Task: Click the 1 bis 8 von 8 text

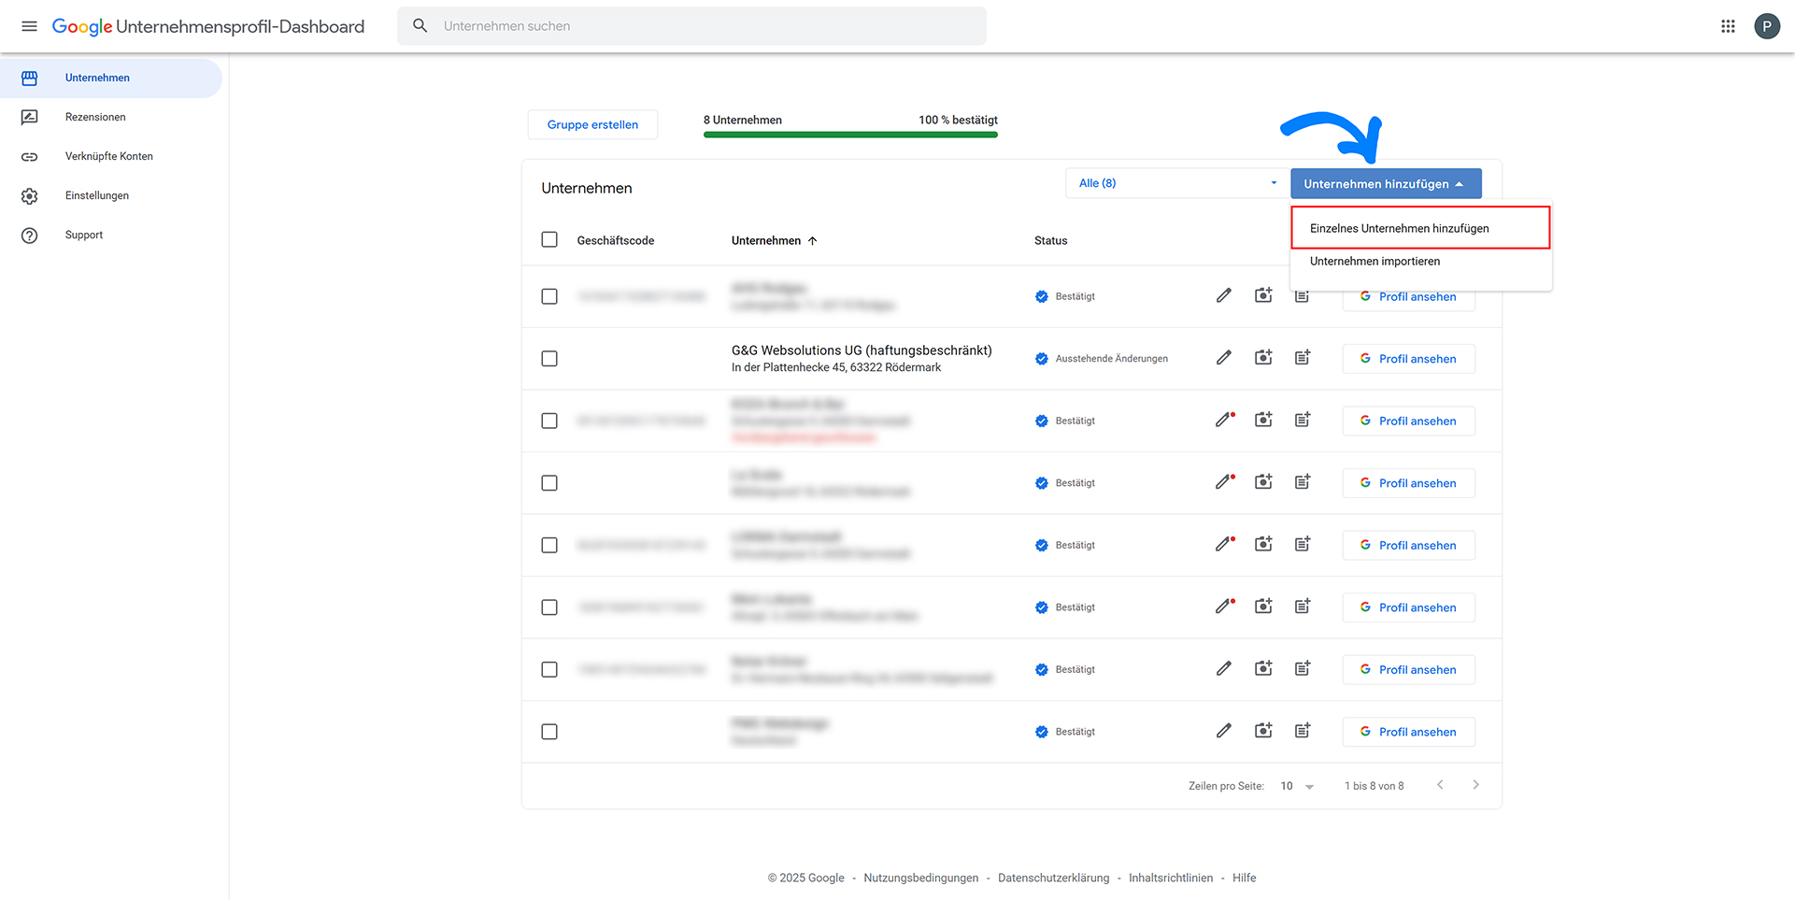Action: coord(1374,786)
